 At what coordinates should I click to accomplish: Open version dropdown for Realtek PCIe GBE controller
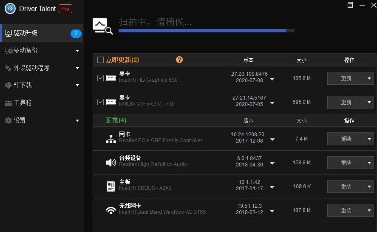(272, 140)
